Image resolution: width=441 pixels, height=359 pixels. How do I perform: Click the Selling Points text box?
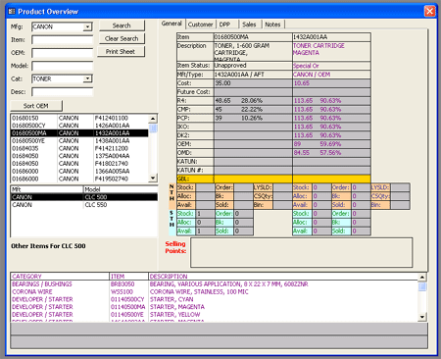(301, 252)
